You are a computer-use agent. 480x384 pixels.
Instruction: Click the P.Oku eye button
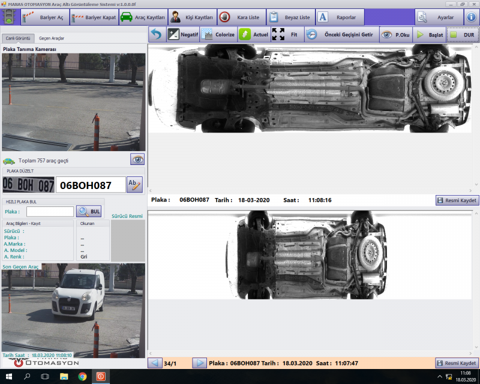tap(396, 34)
